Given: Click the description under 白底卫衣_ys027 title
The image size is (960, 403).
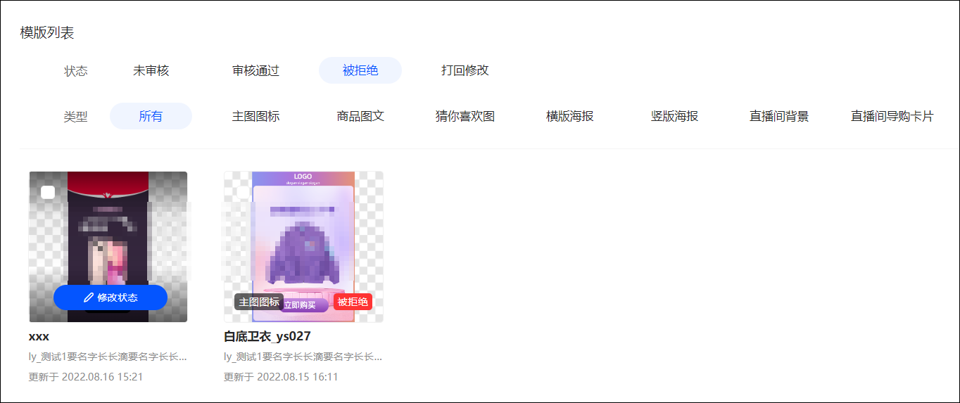Looking at the screenshot, I should (303, 357).
